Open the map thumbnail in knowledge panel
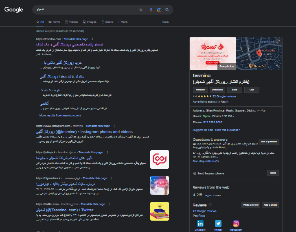 259,54
